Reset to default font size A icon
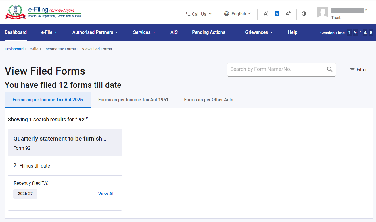376x222 pixels. [x=277, y=13]
